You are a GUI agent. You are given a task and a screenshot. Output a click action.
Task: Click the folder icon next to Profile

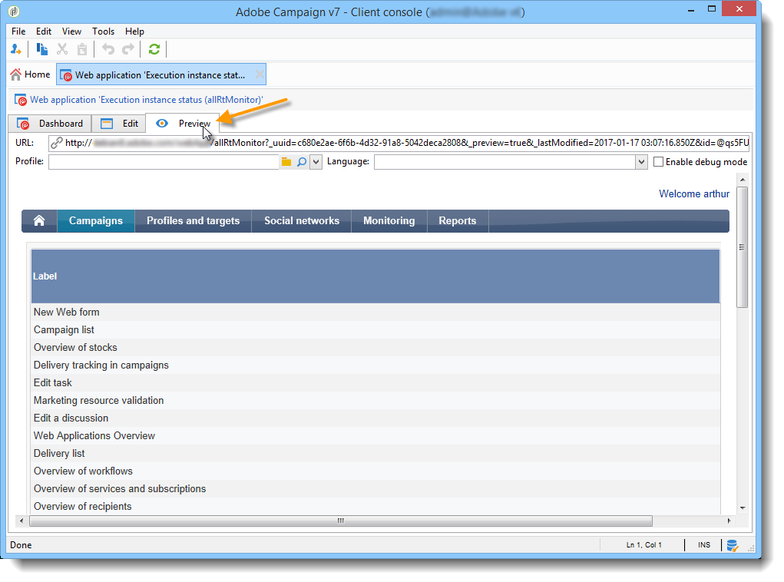(x=286, y=162)
